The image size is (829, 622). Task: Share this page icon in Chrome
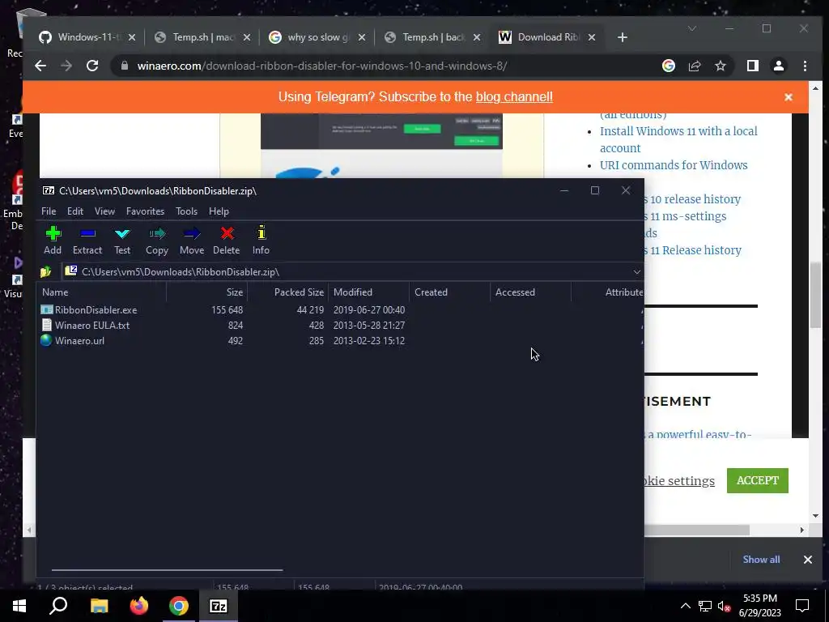pos(694,66)
